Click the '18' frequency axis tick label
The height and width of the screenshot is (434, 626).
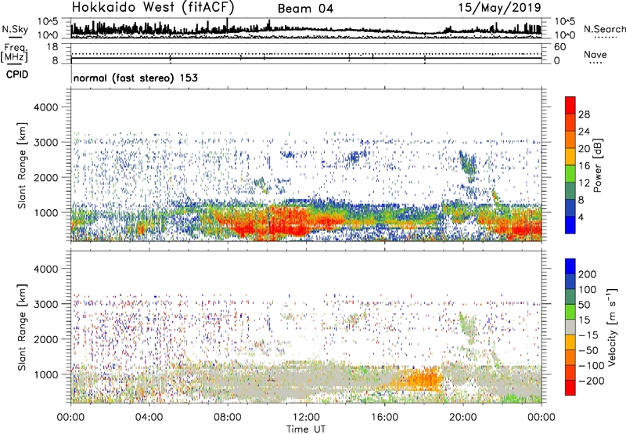pos(52,46)
